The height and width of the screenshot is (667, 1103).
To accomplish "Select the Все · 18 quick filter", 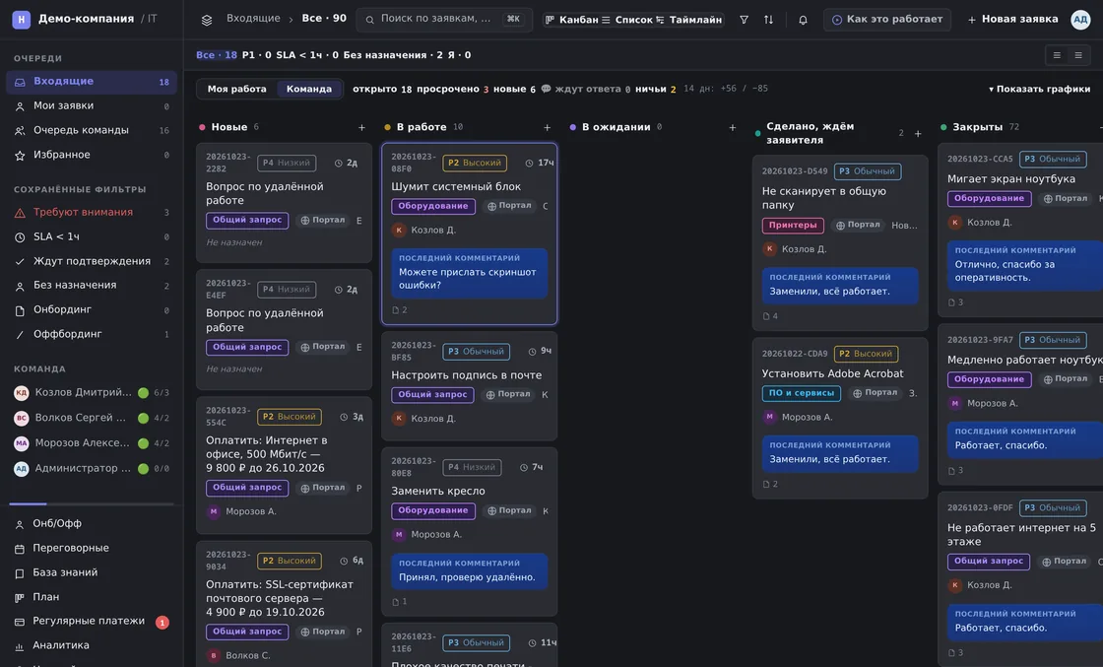I will (x=217, y=55).
